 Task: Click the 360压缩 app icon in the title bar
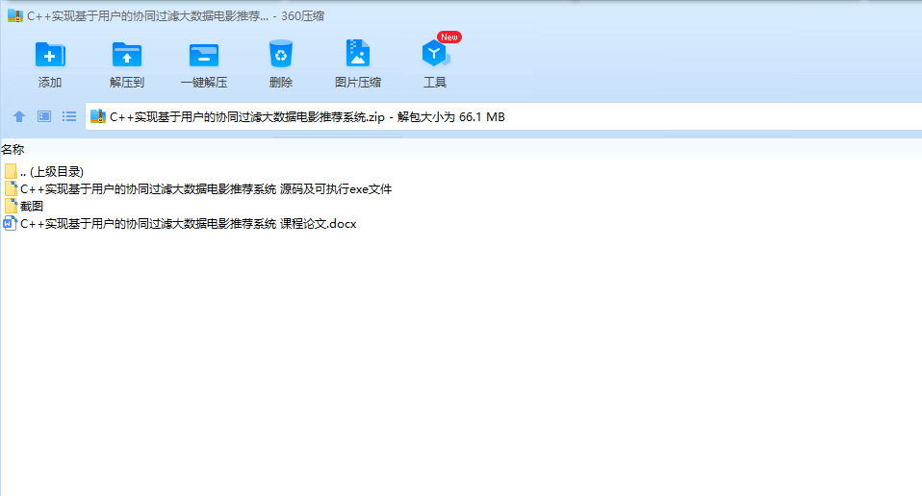pos(14,15)
